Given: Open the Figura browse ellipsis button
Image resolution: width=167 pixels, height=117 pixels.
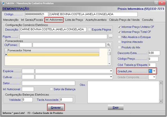Looking at the screenshot, I should pos(110,37).
